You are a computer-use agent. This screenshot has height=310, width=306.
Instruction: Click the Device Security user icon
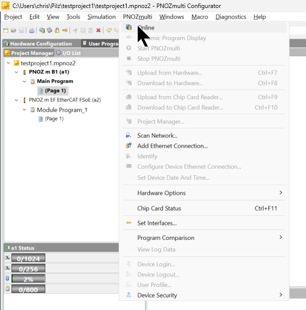tap(129, 295)
